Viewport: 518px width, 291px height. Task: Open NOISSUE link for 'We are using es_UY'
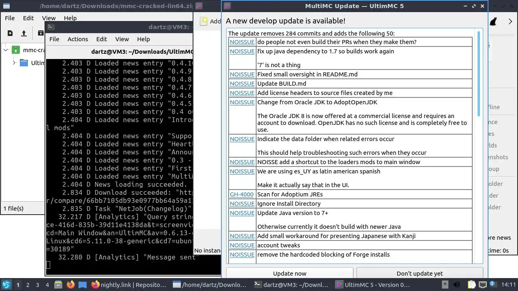242,171
